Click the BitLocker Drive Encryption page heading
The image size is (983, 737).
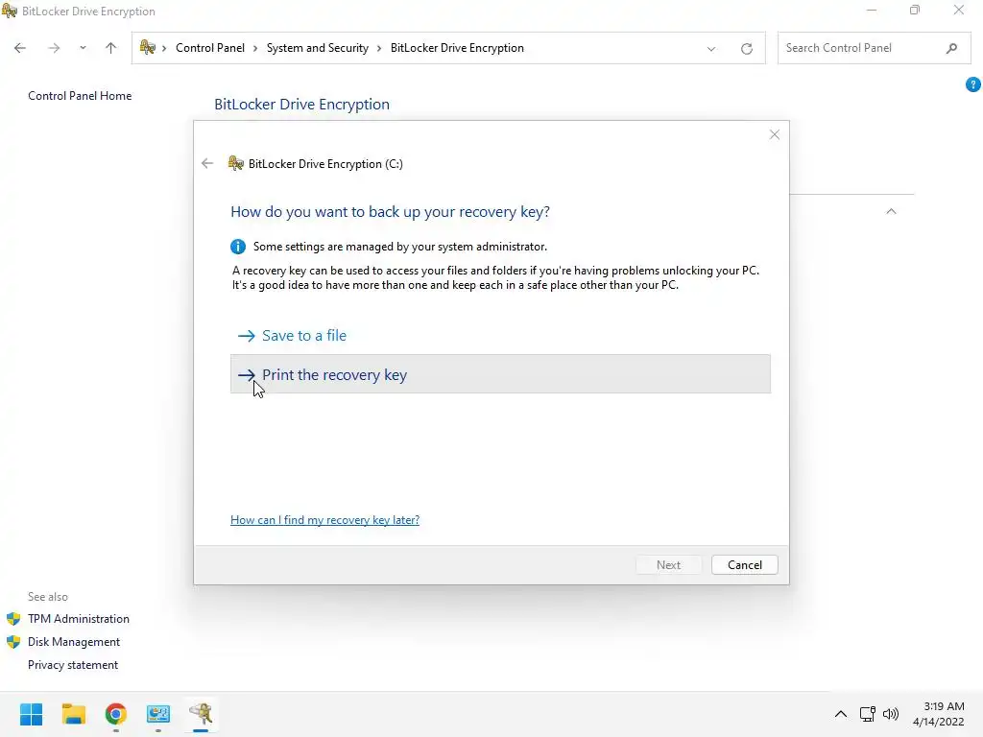coord(301,104)
